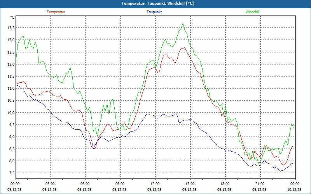The image size is (311, 194).
Task: Select the 21:00 time axis label
Action: 260,184
